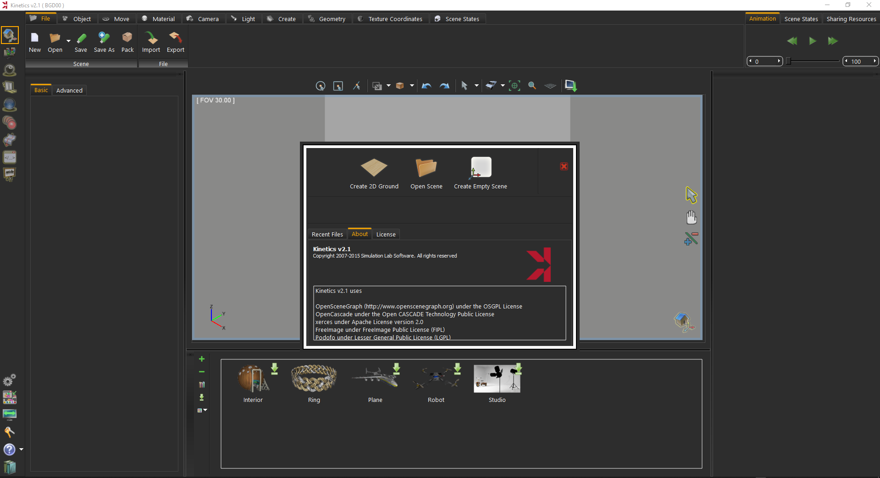
Task: Expand dropdown beside overlapping windows toolbar icon
Action: (388, 86)
